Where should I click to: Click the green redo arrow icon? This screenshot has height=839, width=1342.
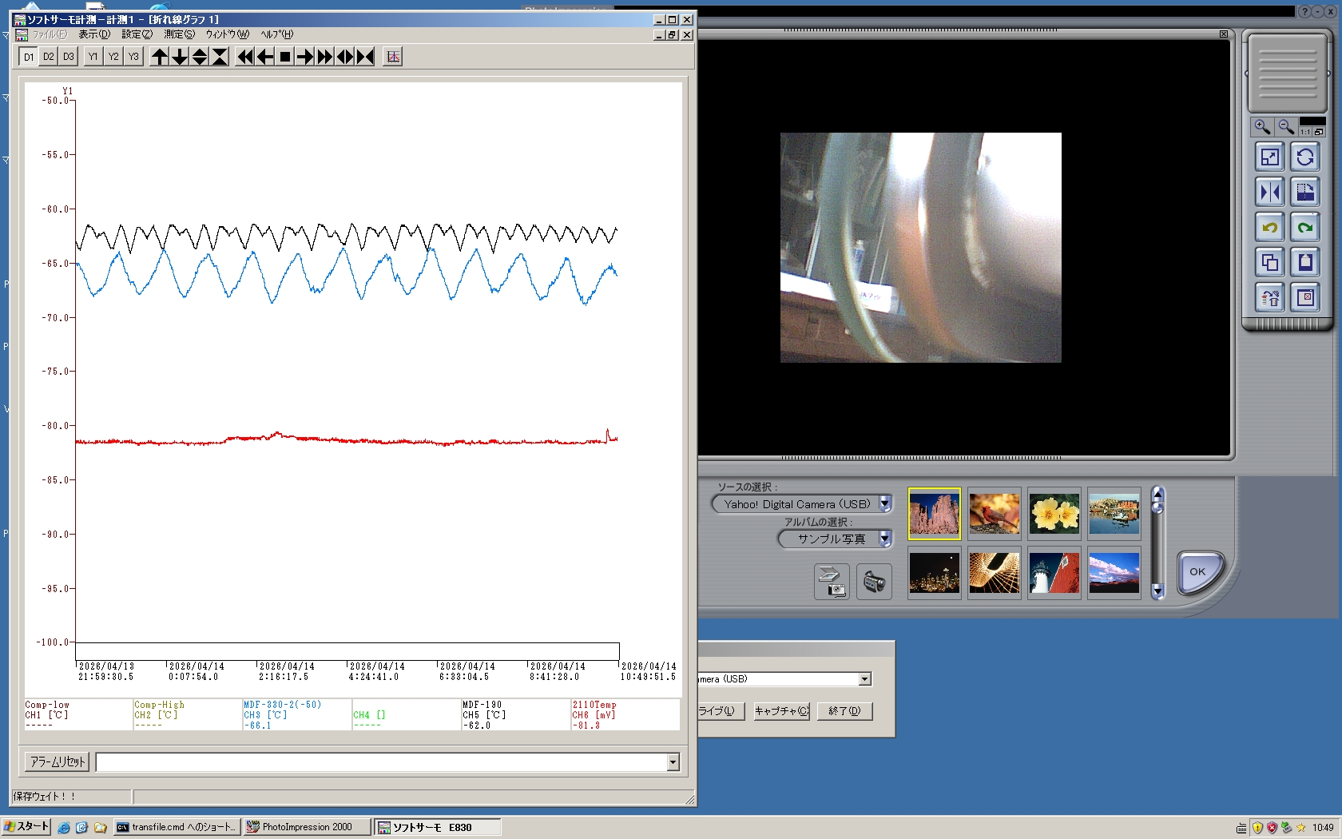(1305, 228)
